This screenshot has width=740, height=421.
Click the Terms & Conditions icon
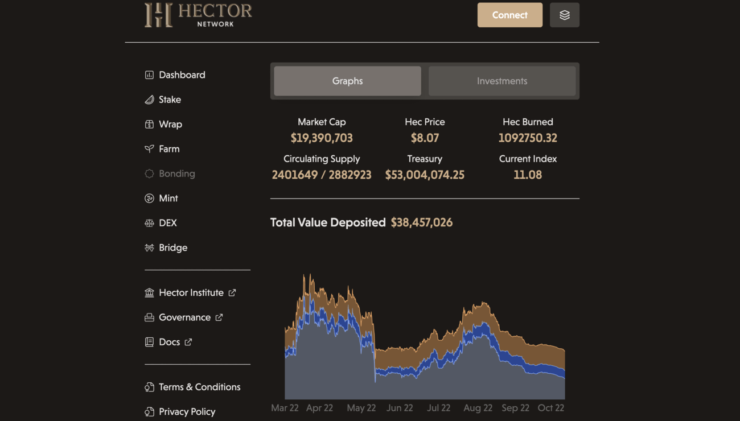[149, 387]
